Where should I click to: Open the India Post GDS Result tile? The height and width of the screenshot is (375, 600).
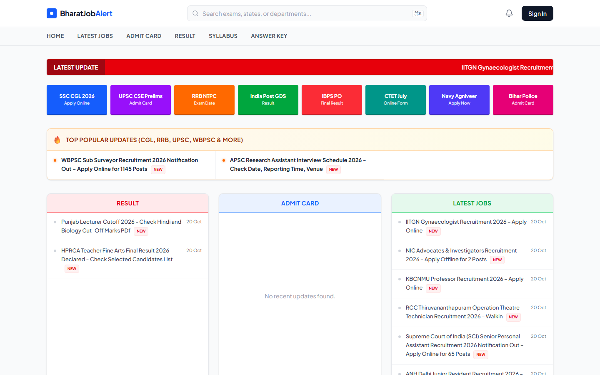(x=268, y=100)
